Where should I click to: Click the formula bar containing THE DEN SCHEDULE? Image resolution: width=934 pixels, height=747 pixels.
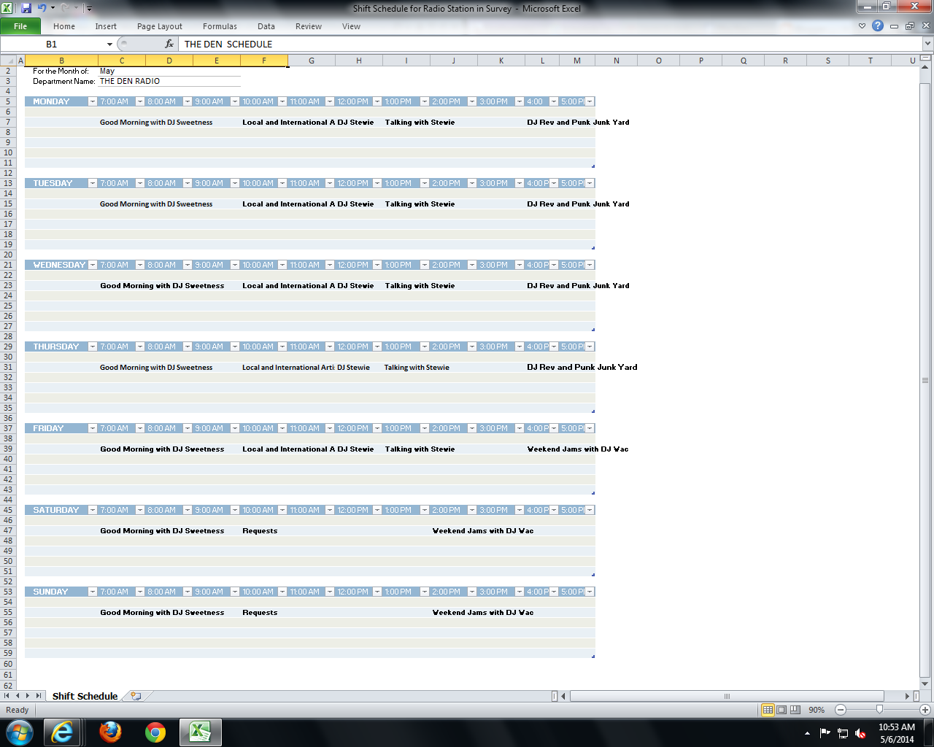coord(550,44)
